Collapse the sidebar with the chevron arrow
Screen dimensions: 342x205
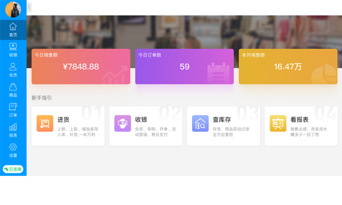29,7
